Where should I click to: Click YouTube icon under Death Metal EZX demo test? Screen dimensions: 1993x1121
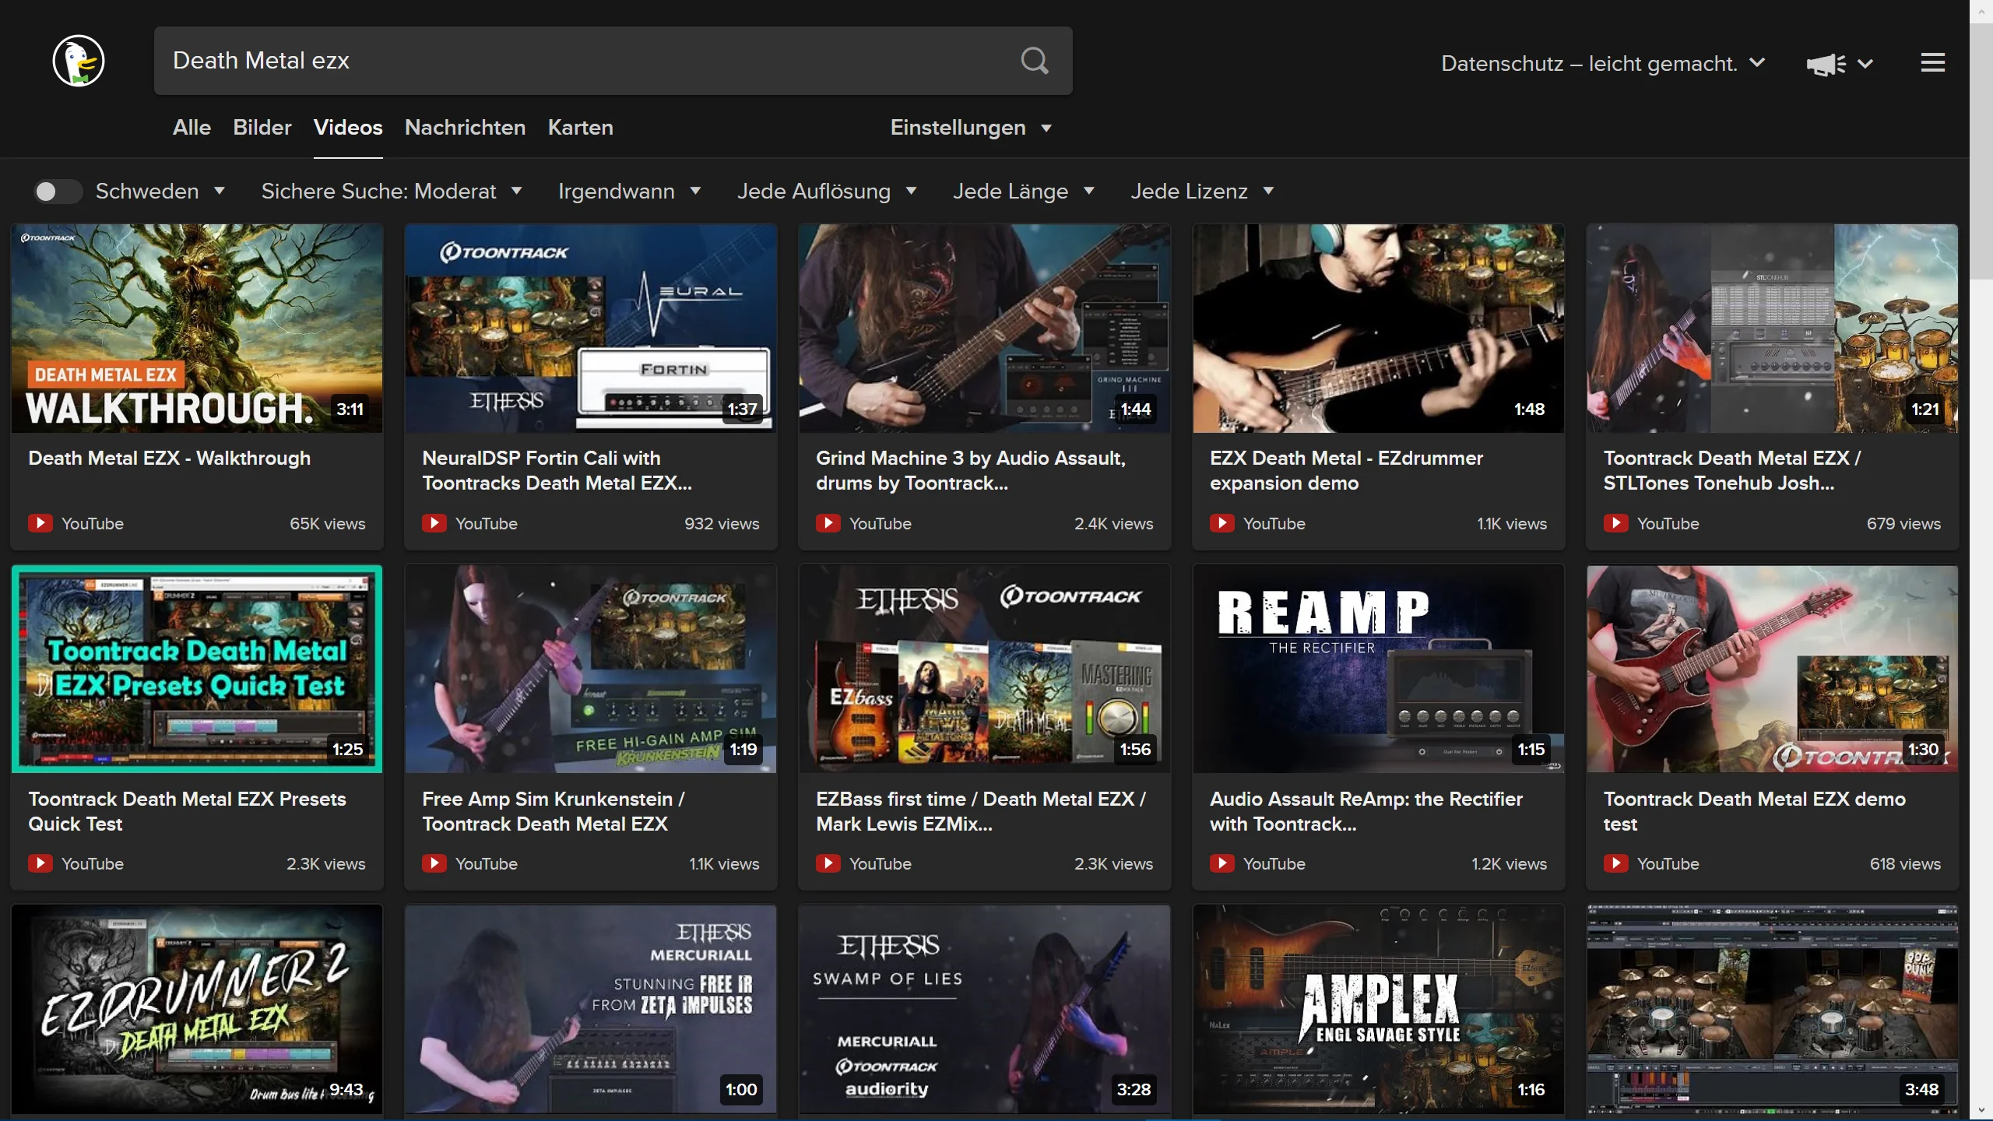(x=1616, y=863)
